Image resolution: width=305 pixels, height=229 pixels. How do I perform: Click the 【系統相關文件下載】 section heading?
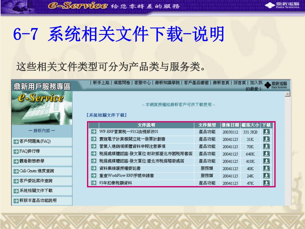106,115
